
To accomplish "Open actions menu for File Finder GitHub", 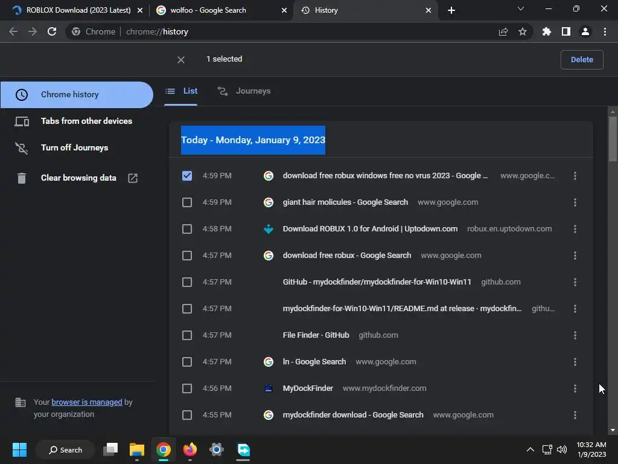I will click(x=575, y=335).
